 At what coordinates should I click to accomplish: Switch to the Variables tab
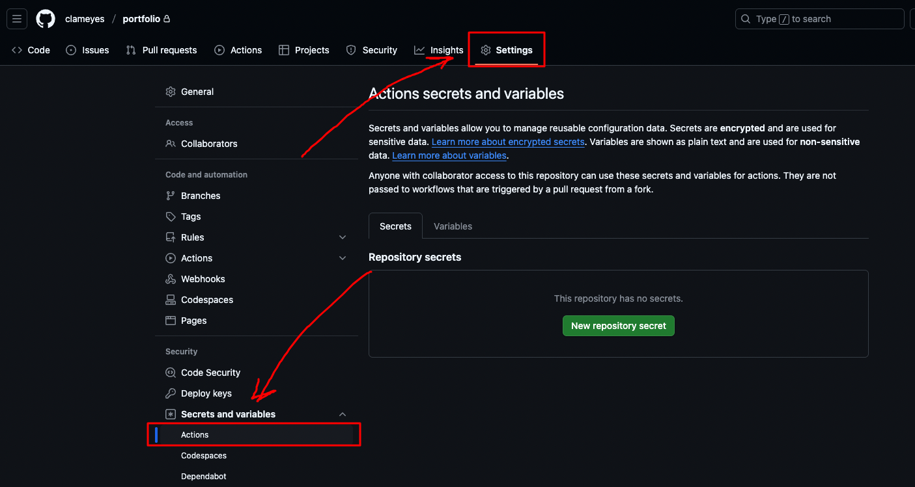(x=453, y=226)
